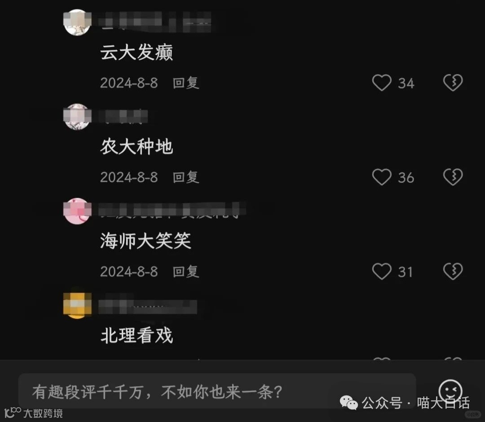
Task: Like the comment 海师大笑笑
Action: pyautogui.click(x=382, y=272)
